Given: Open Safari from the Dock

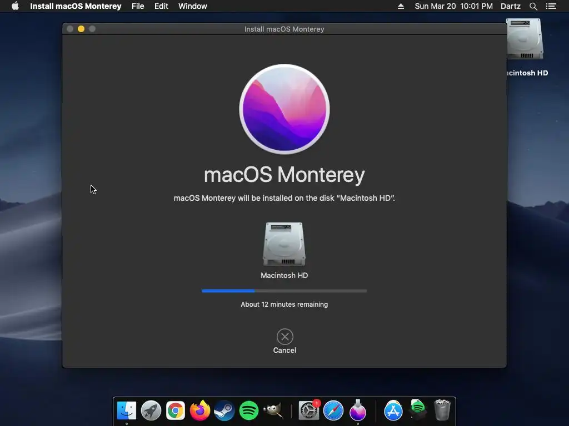Looking at the screenshot, I should pyautogui.click(x=333, y=410).
